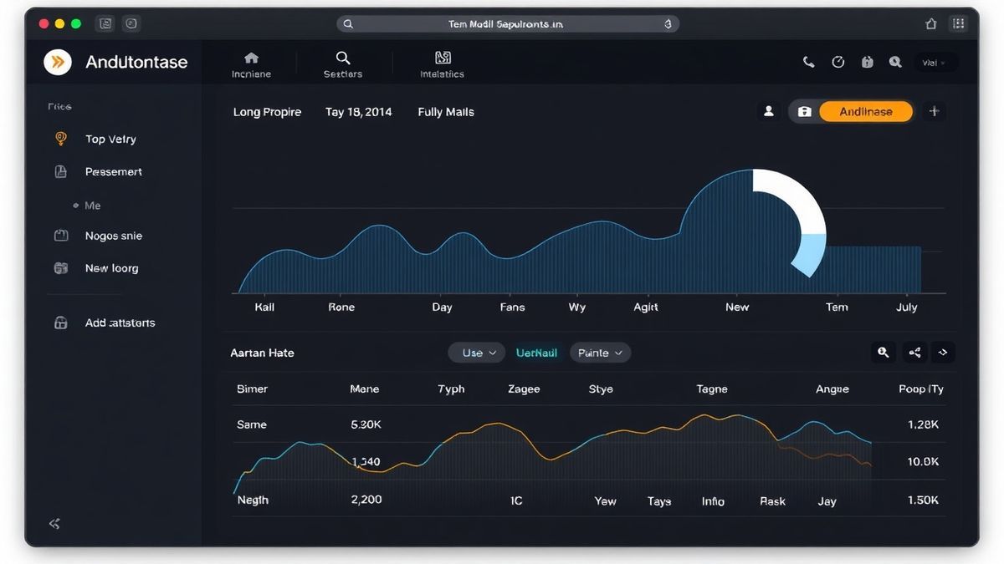Click the Mane column header
This screenshot has width=1004, height=564.
pos(365,389)
